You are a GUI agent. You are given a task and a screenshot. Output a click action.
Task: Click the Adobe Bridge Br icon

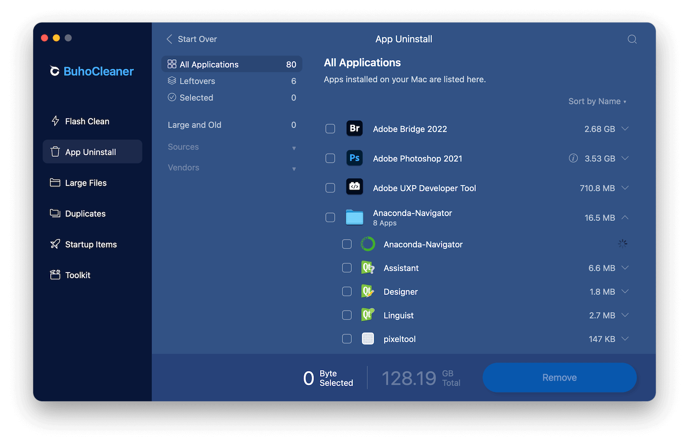(x=354, y=128)
